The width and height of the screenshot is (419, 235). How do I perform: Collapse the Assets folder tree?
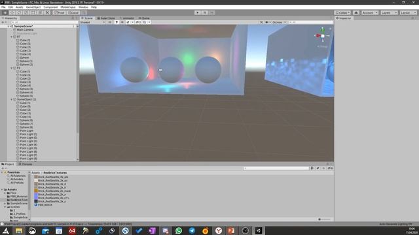click(2, 189)
